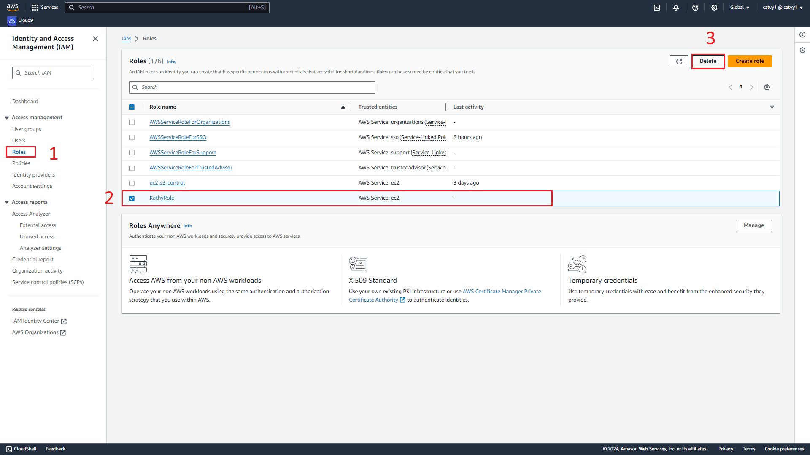This screenshot has height=455, width=810.
Task: Open the AWS home logo
Action: 13,7
